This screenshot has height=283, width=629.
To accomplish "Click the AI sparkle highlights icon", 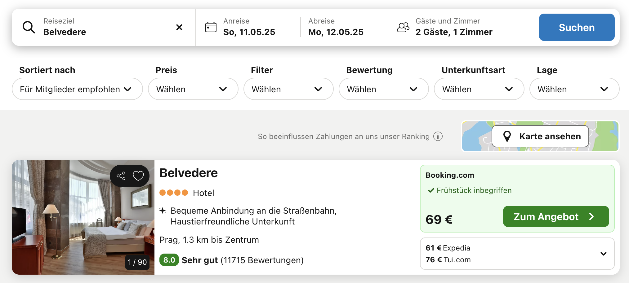I will click(x=163, y=211).
